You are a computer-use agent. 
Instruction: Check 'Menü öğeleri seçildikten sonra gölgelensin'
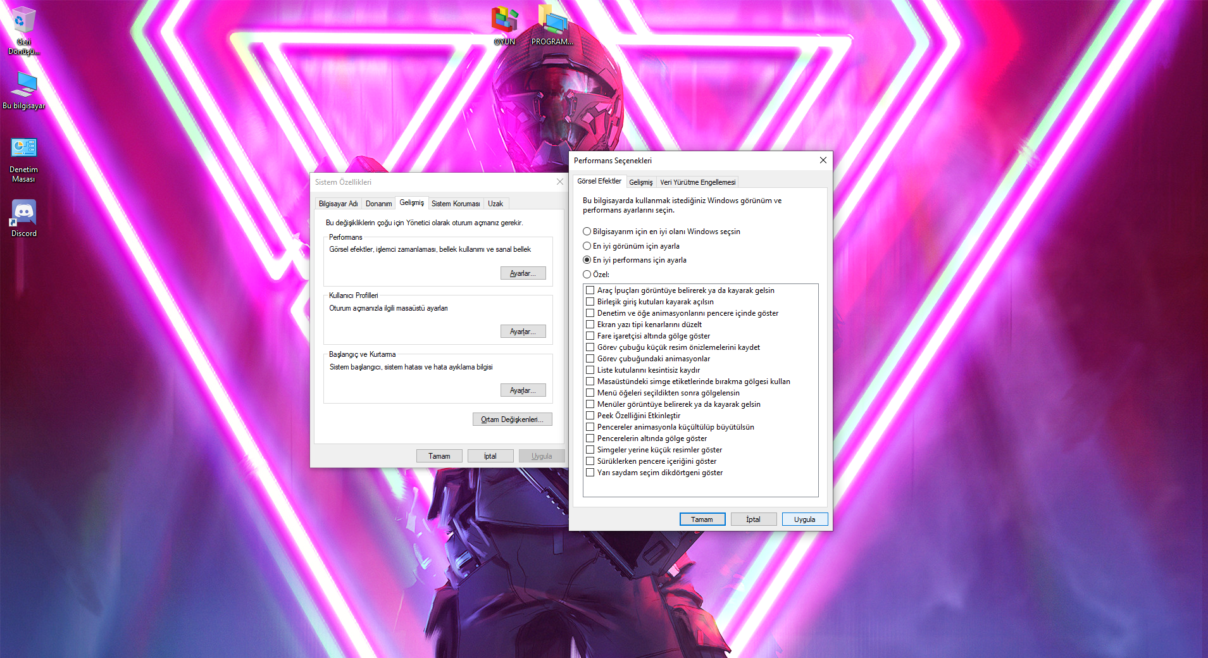(590, 393)
